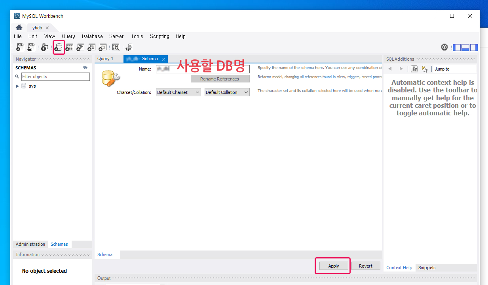The width and height of the screenshot is (488, 285).
Task: Toggle the bottom output panel visibility
Action: 465,48
